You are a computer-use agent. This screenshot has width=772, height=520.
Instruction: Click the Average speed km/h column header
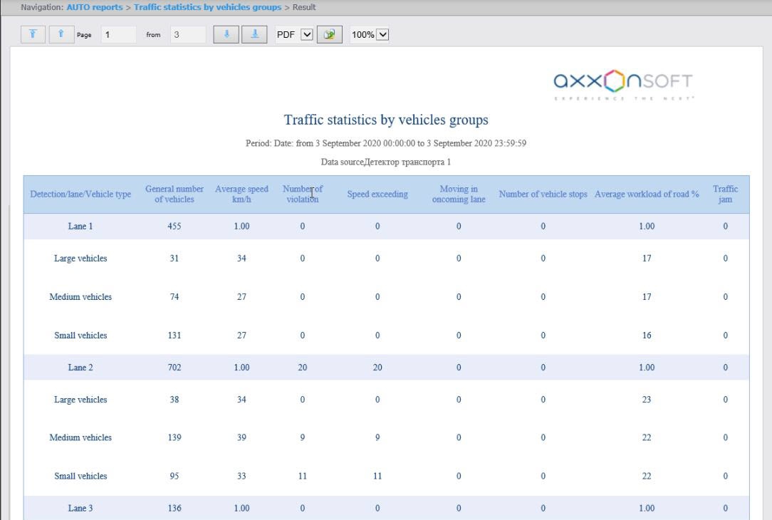click(241, 194)
